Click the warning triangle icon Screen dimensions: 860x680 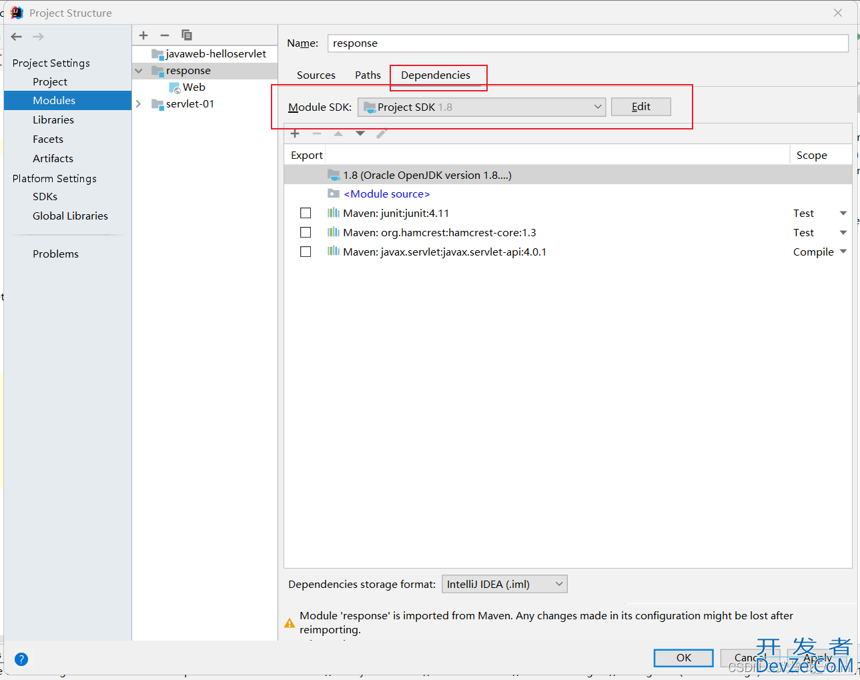(x=290, y=623)
